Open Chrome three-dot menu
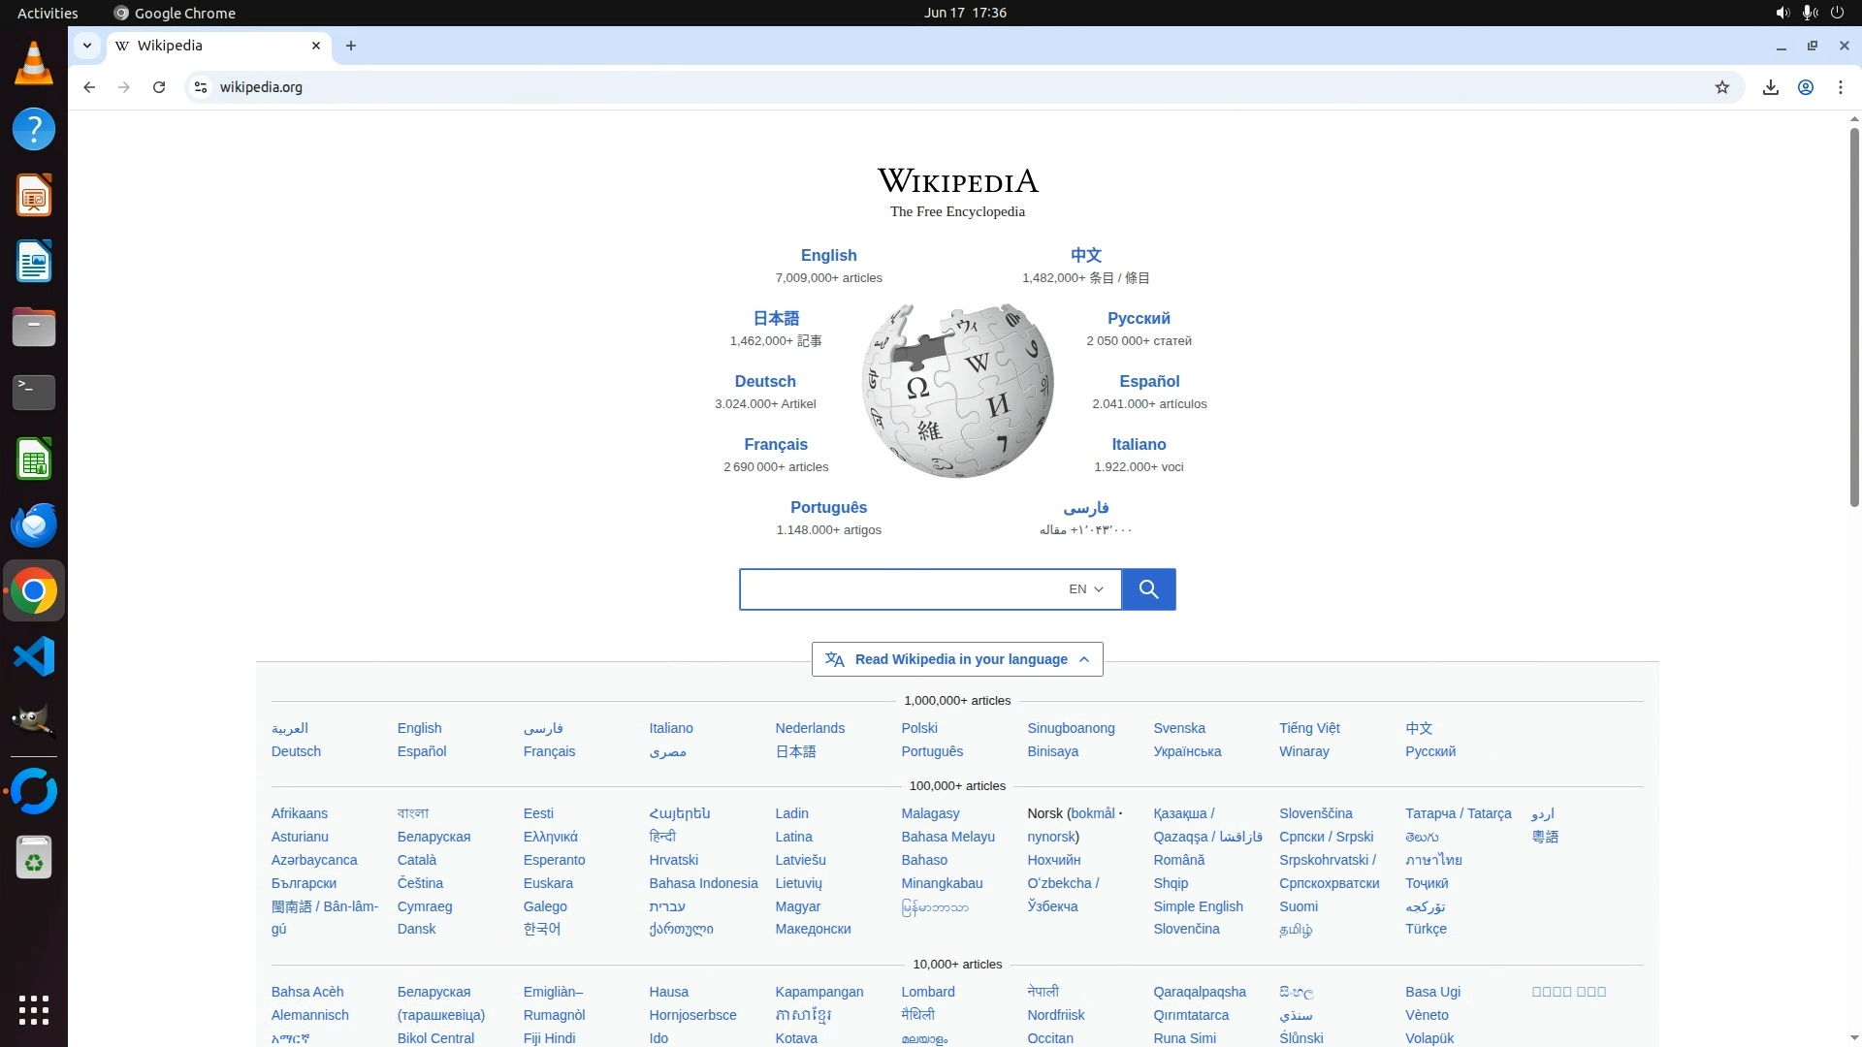Screen dimensions: 1862x1047 click(x=1841, y=87)
